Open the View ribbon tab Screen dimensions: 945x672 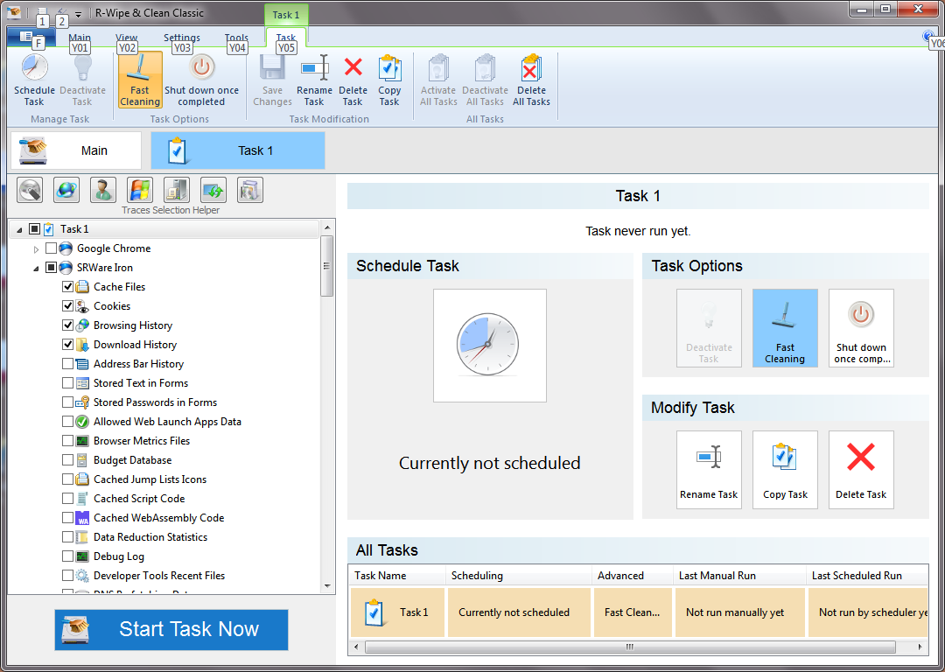pyautogui.click(x=127, y=38)
